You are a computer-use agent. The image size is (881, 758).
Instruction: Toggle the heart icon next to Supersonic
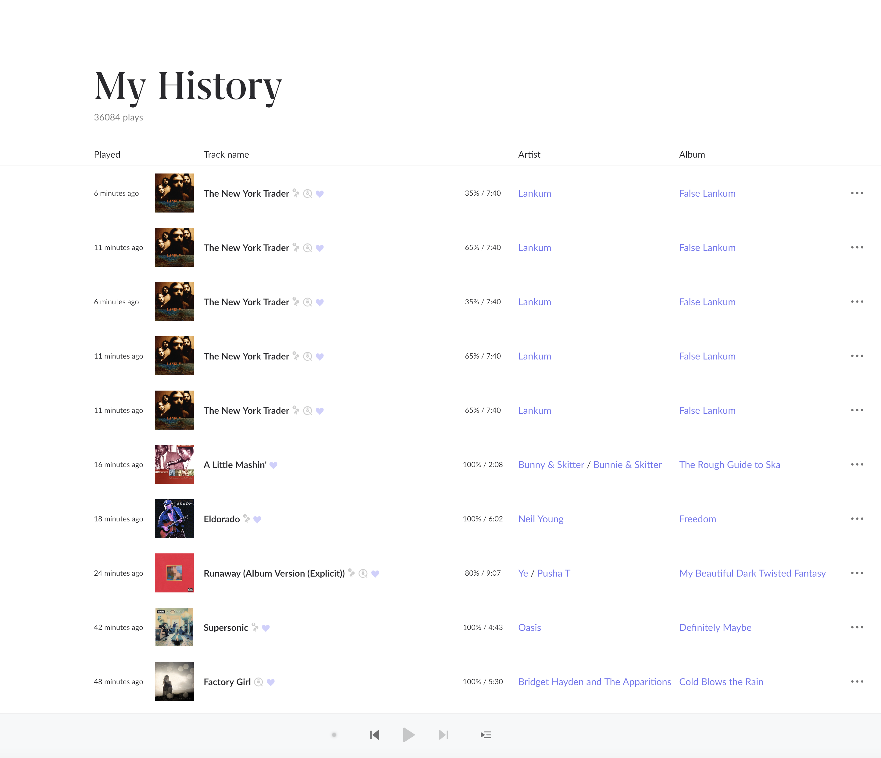pyautogui.click(x=266, y=628)
